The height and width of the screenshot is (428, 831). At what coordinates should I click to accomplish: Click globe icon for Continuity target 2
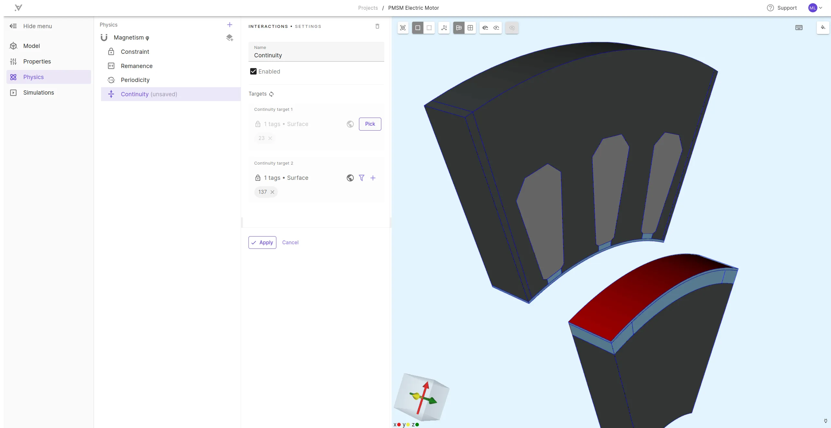coord(350,178)
